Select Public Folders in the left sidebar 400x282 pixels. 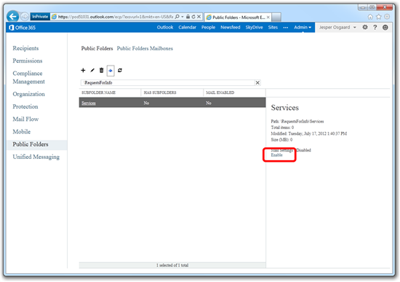pos(31,144)
